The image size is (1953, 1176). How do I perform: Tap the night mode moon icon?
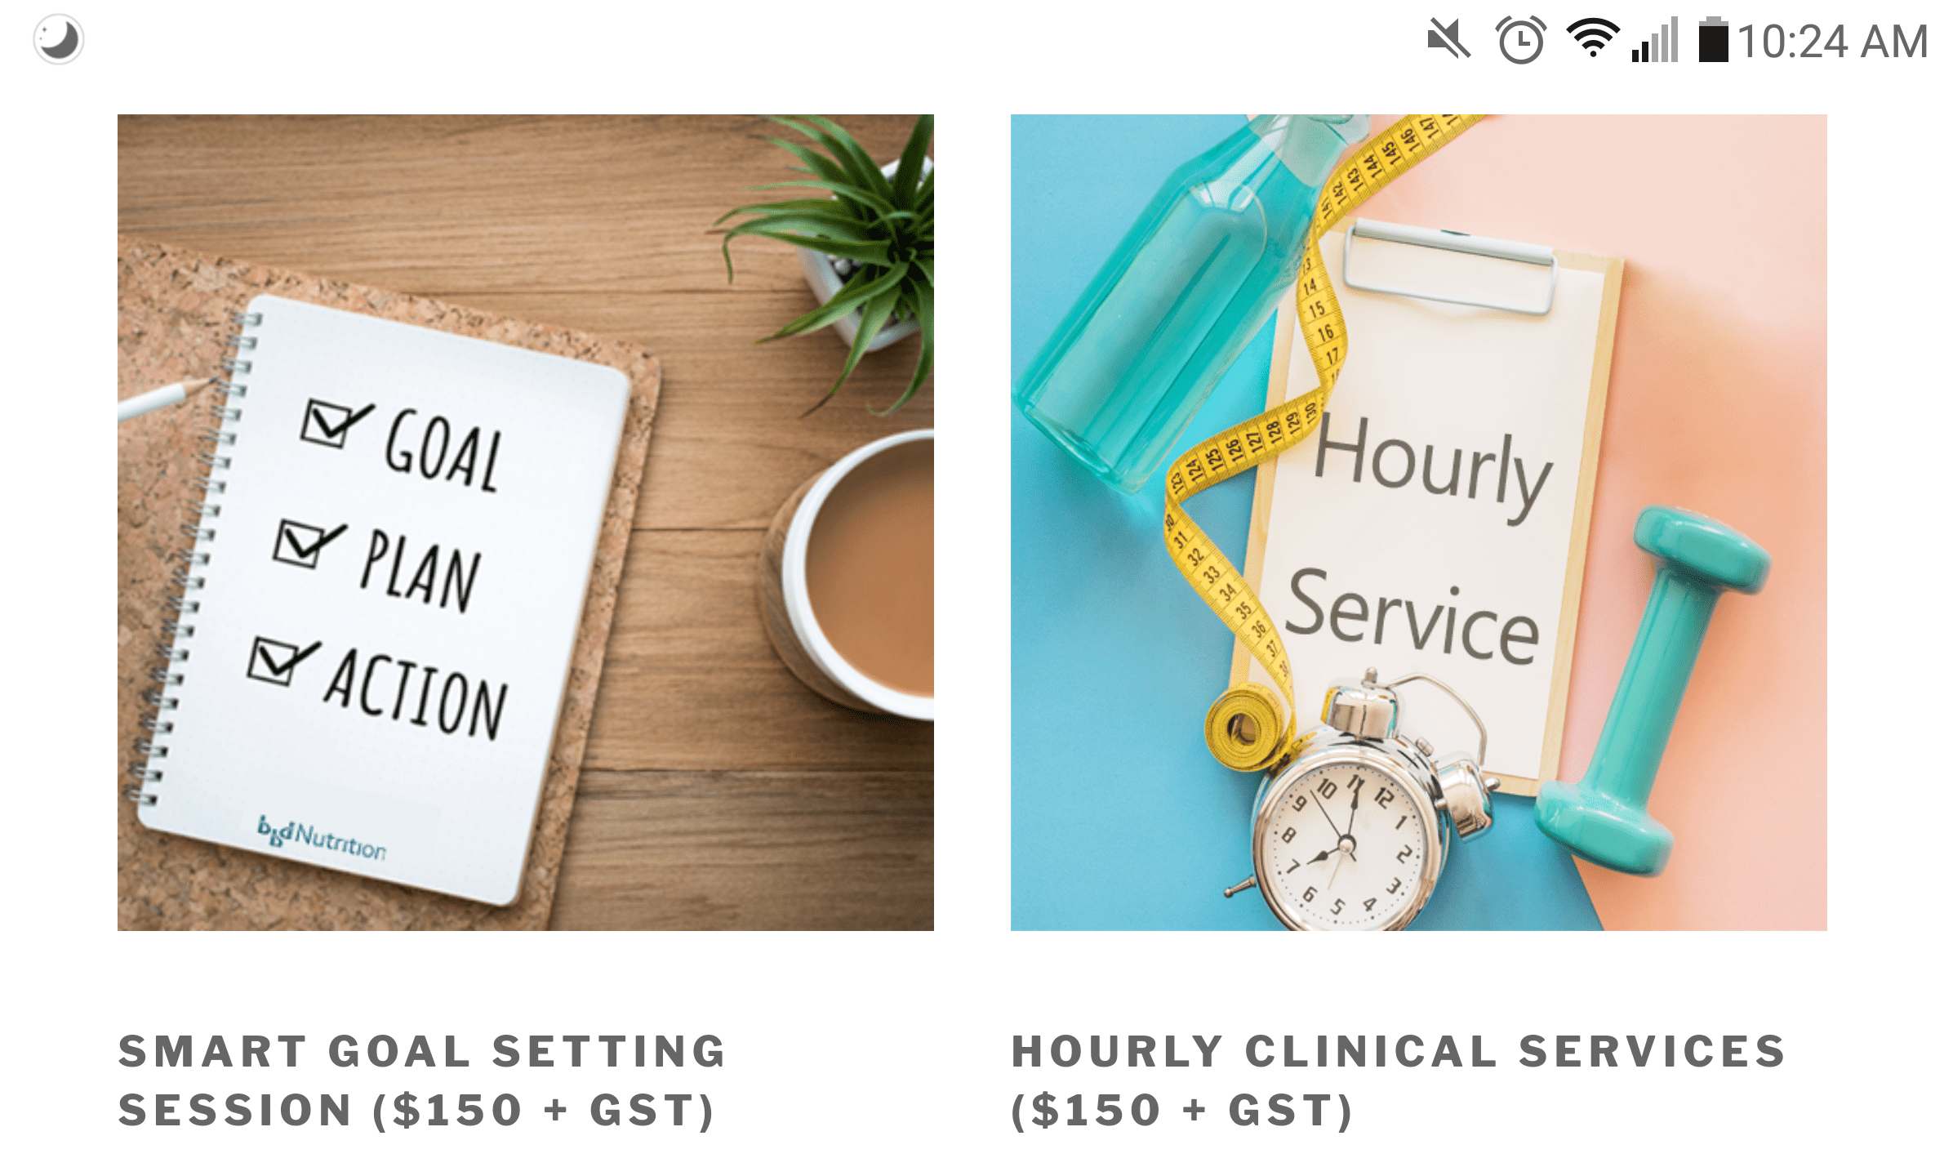coord(59,39)
